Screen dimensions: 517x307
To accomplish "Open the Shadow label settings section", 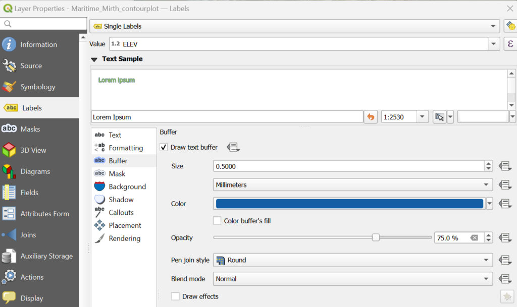I will [x=121, y=200].
